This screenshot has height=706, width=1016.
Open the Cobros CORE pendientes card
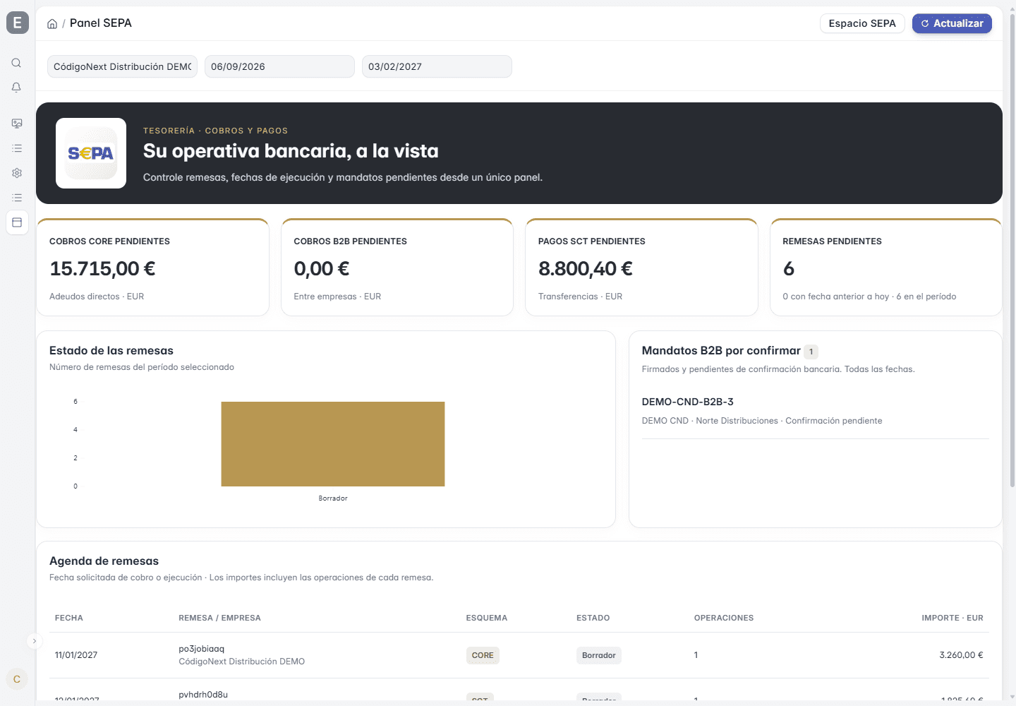click(152, 267)
